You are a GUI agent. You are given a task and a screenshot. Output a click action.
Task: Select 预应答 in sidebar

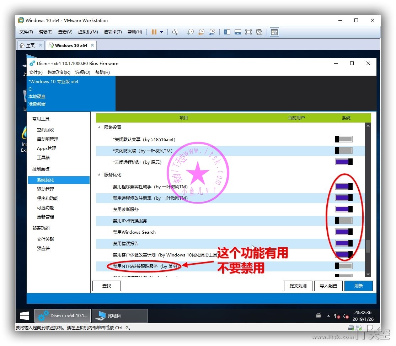(x=43, y=249)
